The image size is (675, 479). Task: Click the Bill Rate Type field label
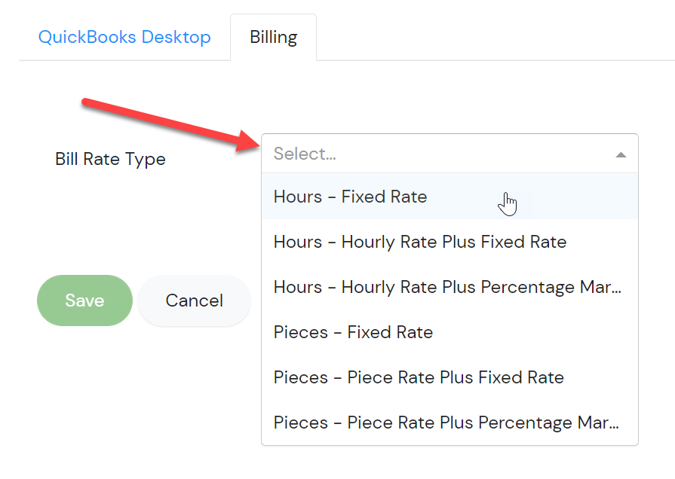point(110,159)
